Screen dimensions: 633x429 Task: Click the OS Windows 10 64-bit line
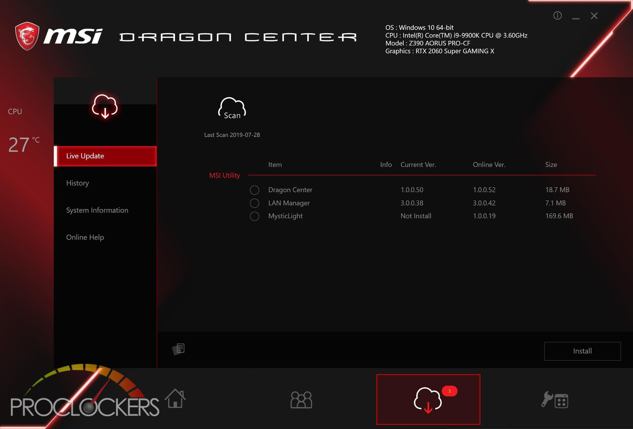(419, 28)
